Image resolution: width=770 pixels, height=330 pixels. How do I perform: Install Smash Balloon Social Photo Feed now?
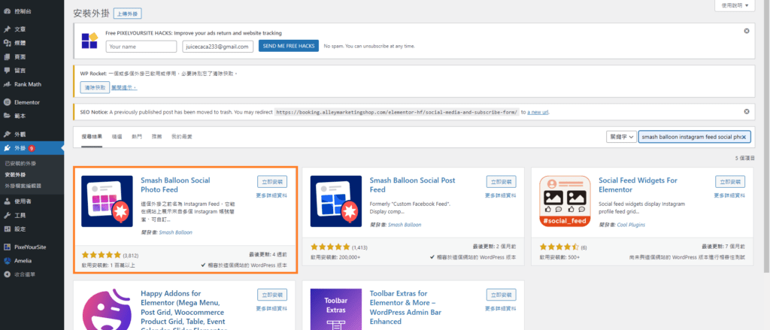[271, 181]
